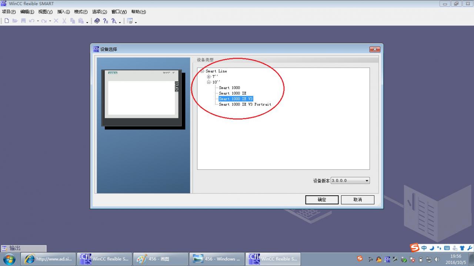Click the New project toolbar icon
Viewport: 474px width, 266px height.
click(x=7, y=21)
